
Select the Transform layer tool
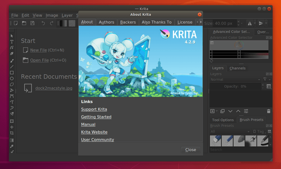(12, 121)
